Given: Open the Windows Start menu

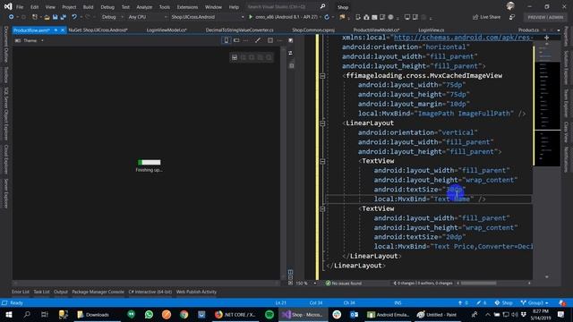Looking at the screenshot, I should tap(8, 314).
